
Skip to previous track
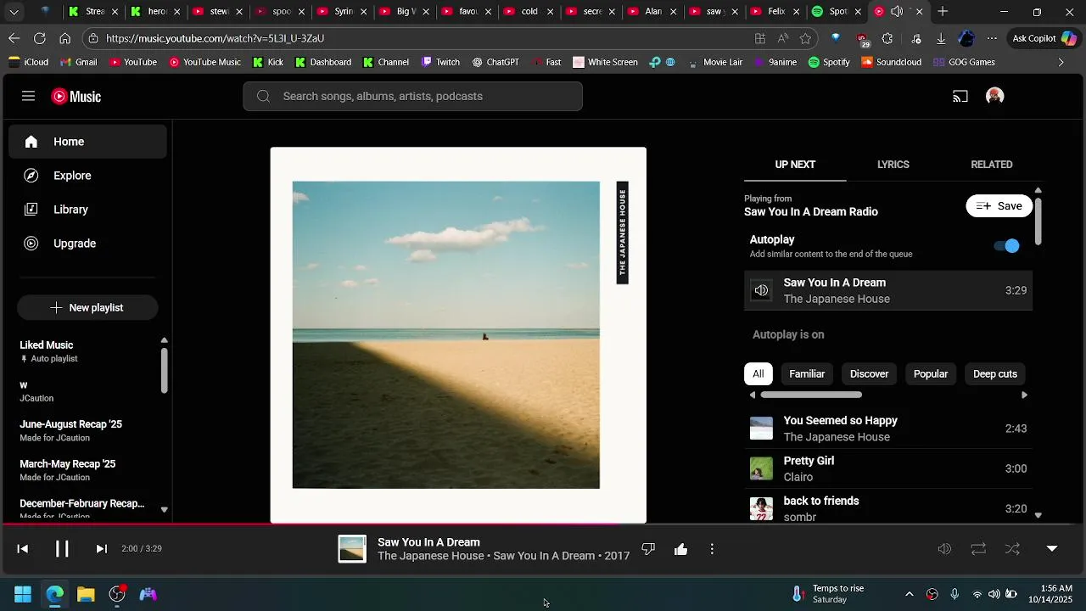click(x=23, y=549)
